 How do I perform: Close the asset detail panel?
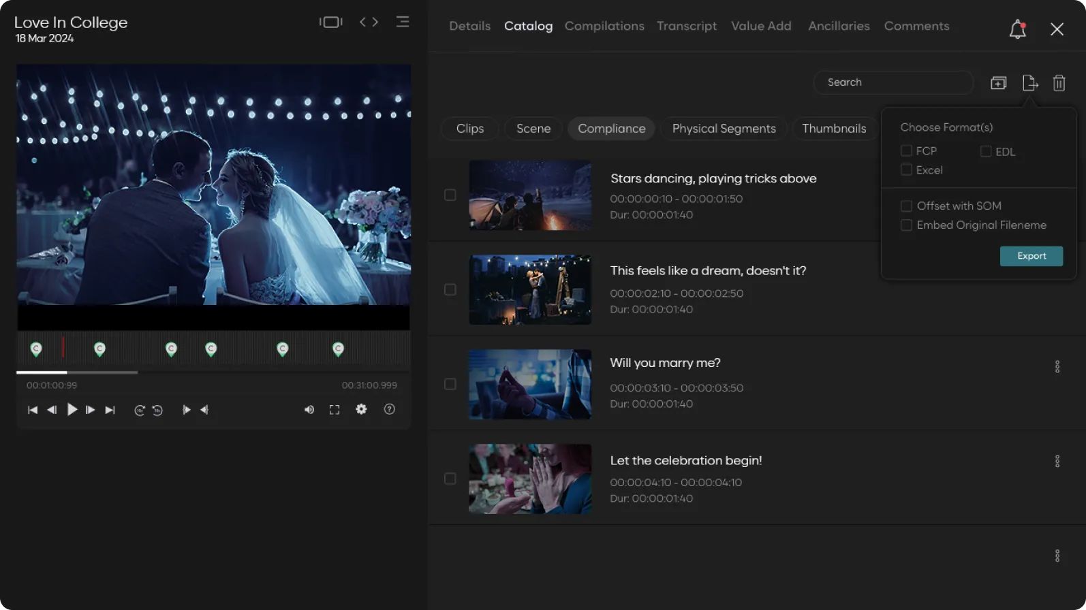(1057, 29)
